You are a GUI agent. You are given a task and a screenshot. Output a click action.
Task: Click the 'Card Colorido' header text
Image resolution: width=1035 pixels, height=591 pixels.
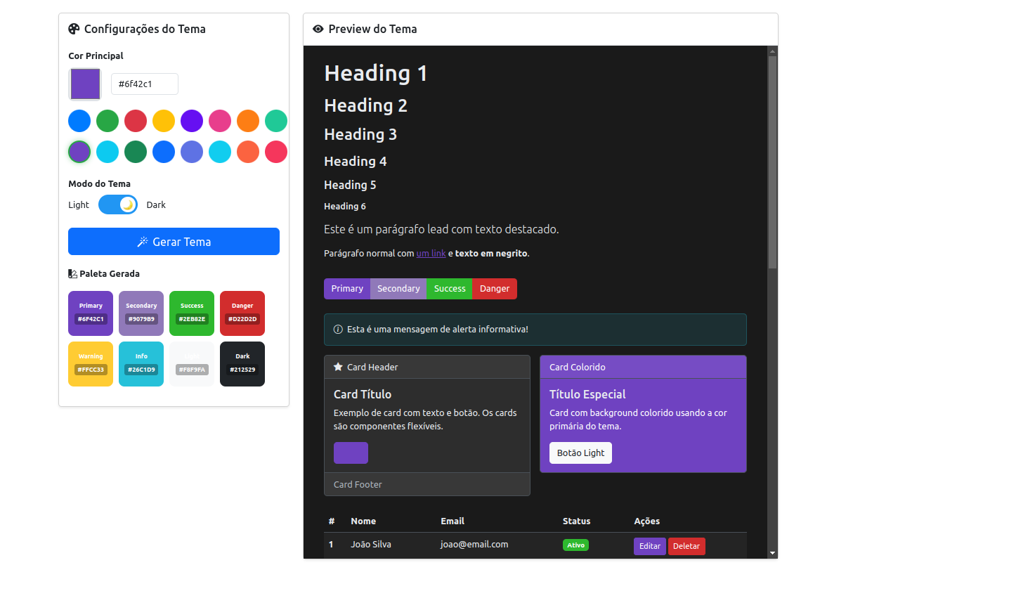(578, 368)
